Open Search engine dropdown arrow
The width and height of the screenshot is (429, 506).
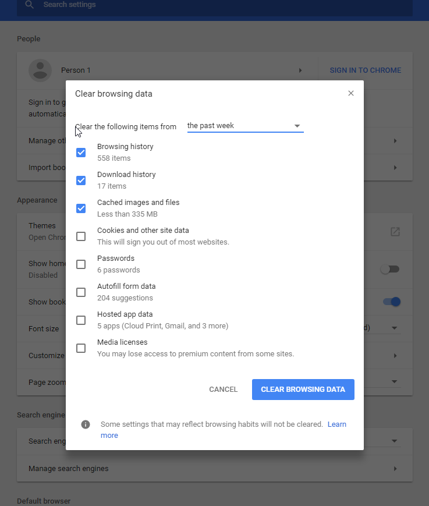click(x=394, y=441)
